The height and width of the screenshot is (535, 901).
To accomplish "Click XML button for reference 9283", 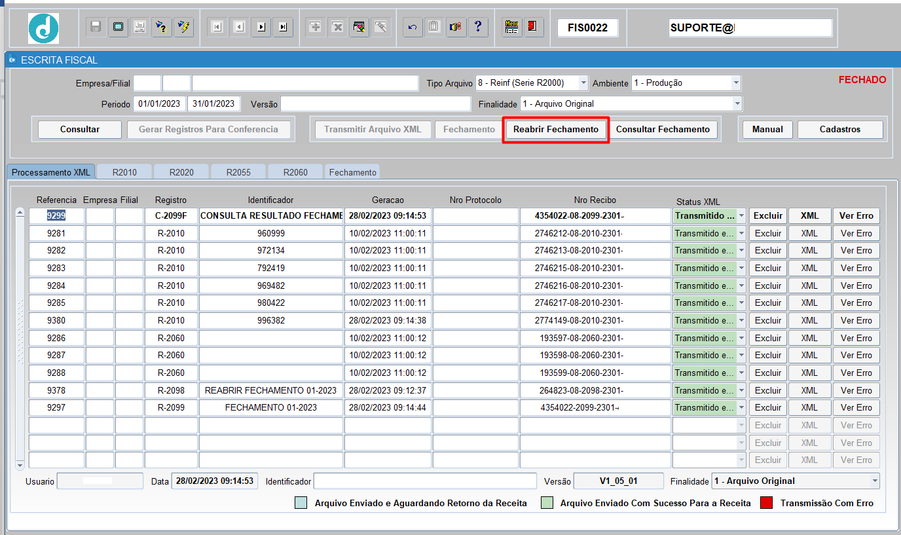I will pos(809,268).
